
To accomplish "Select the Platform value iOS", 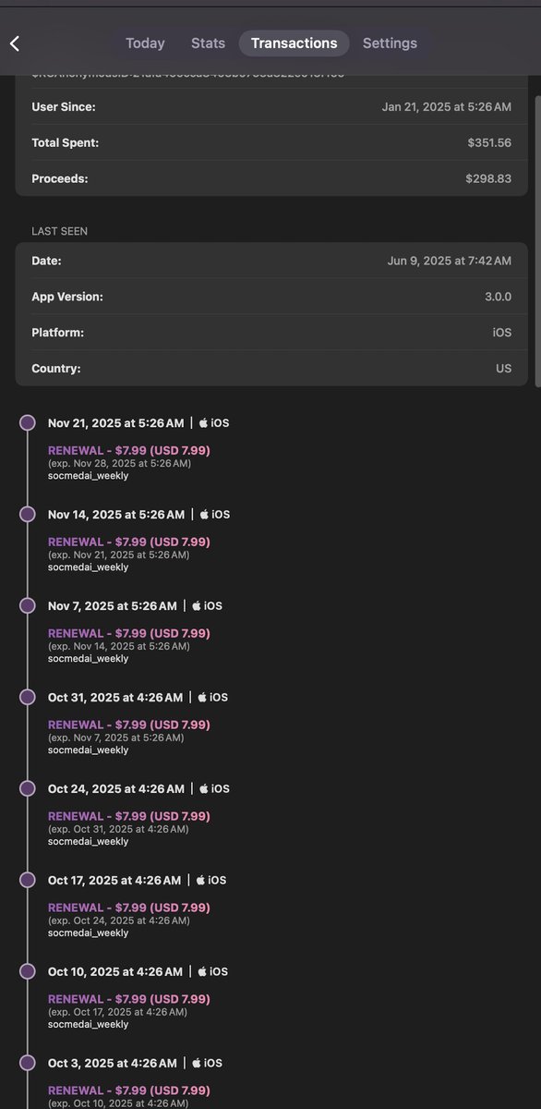I will pyautogui.click(x=501, y=333).
